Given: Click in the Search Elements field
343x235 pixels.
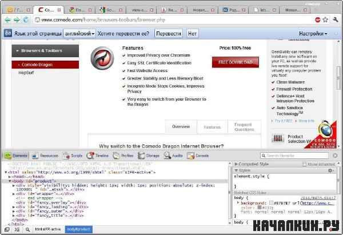Looking at the screenshot, I should tap(294, 156).
